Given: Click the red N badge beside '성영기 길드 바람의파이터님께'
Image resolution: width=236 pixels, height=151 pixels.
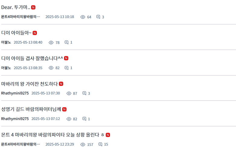Looking at the screenshot, I should pos(64,109).
